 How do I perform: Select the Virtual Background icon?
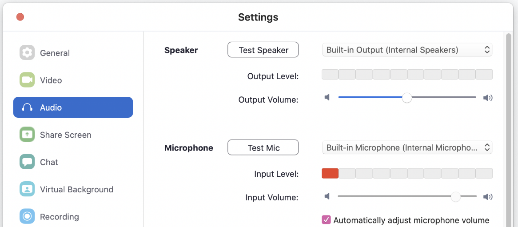click(x=27, y=189)
